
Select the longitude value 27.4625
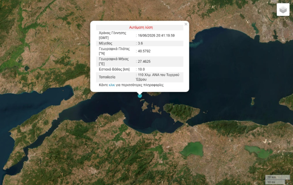(144, 61)
